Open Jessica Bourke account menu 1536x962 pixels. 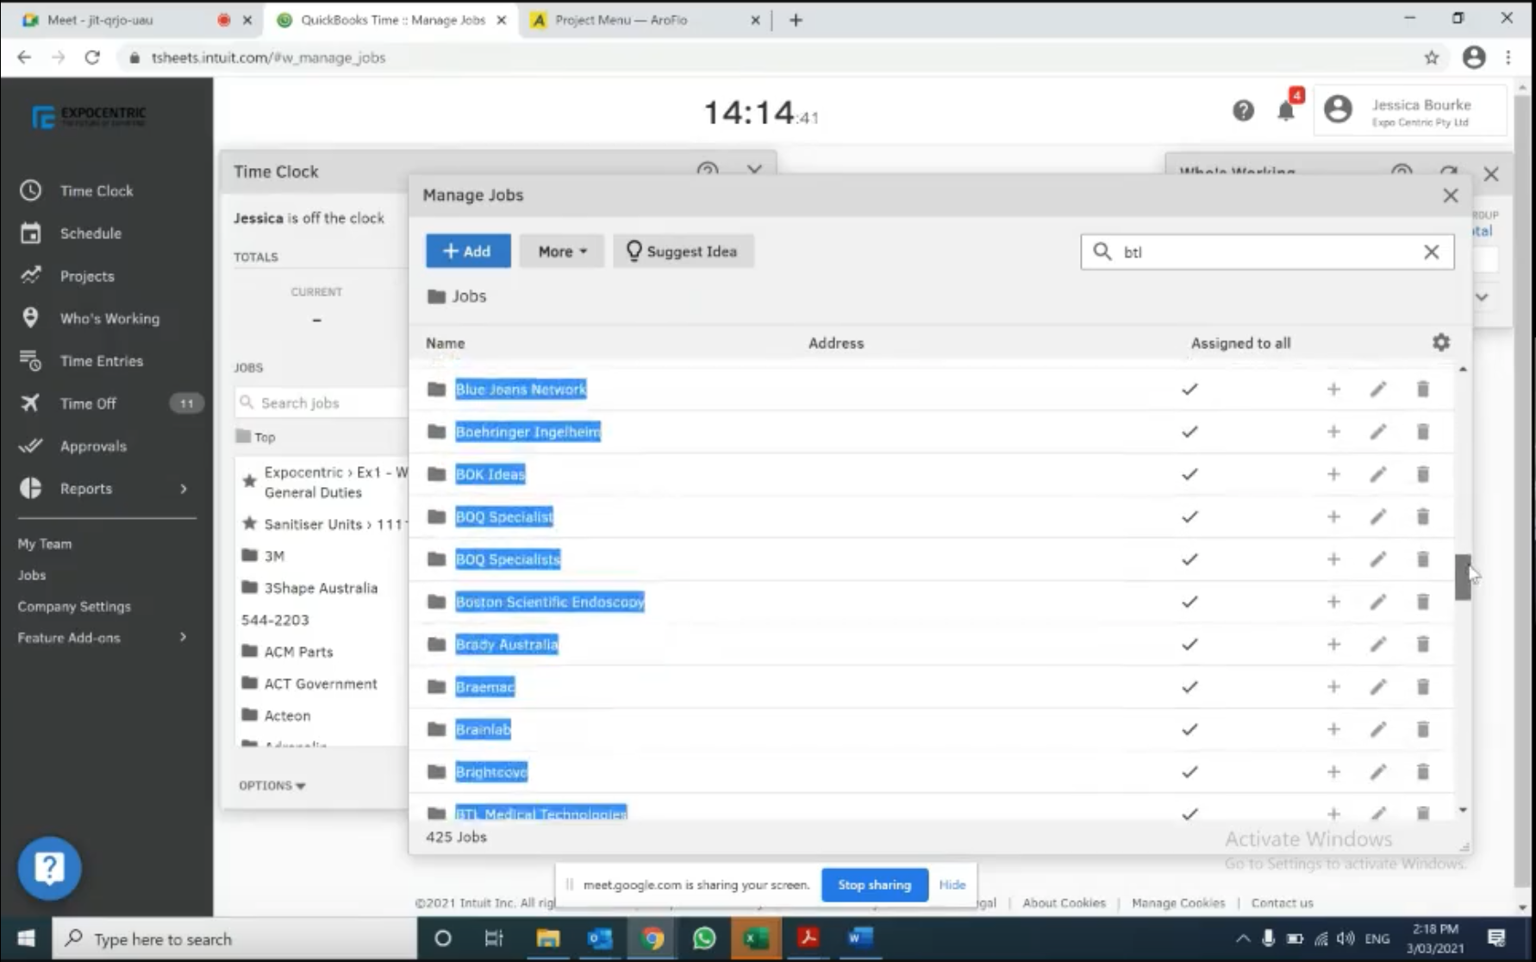(1410, 110)
